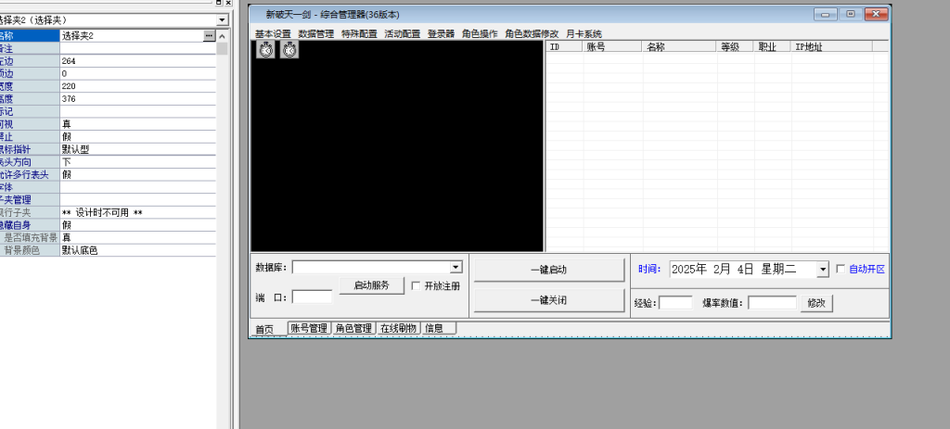Open the 活动配置 menu

(x=403, y=34)
